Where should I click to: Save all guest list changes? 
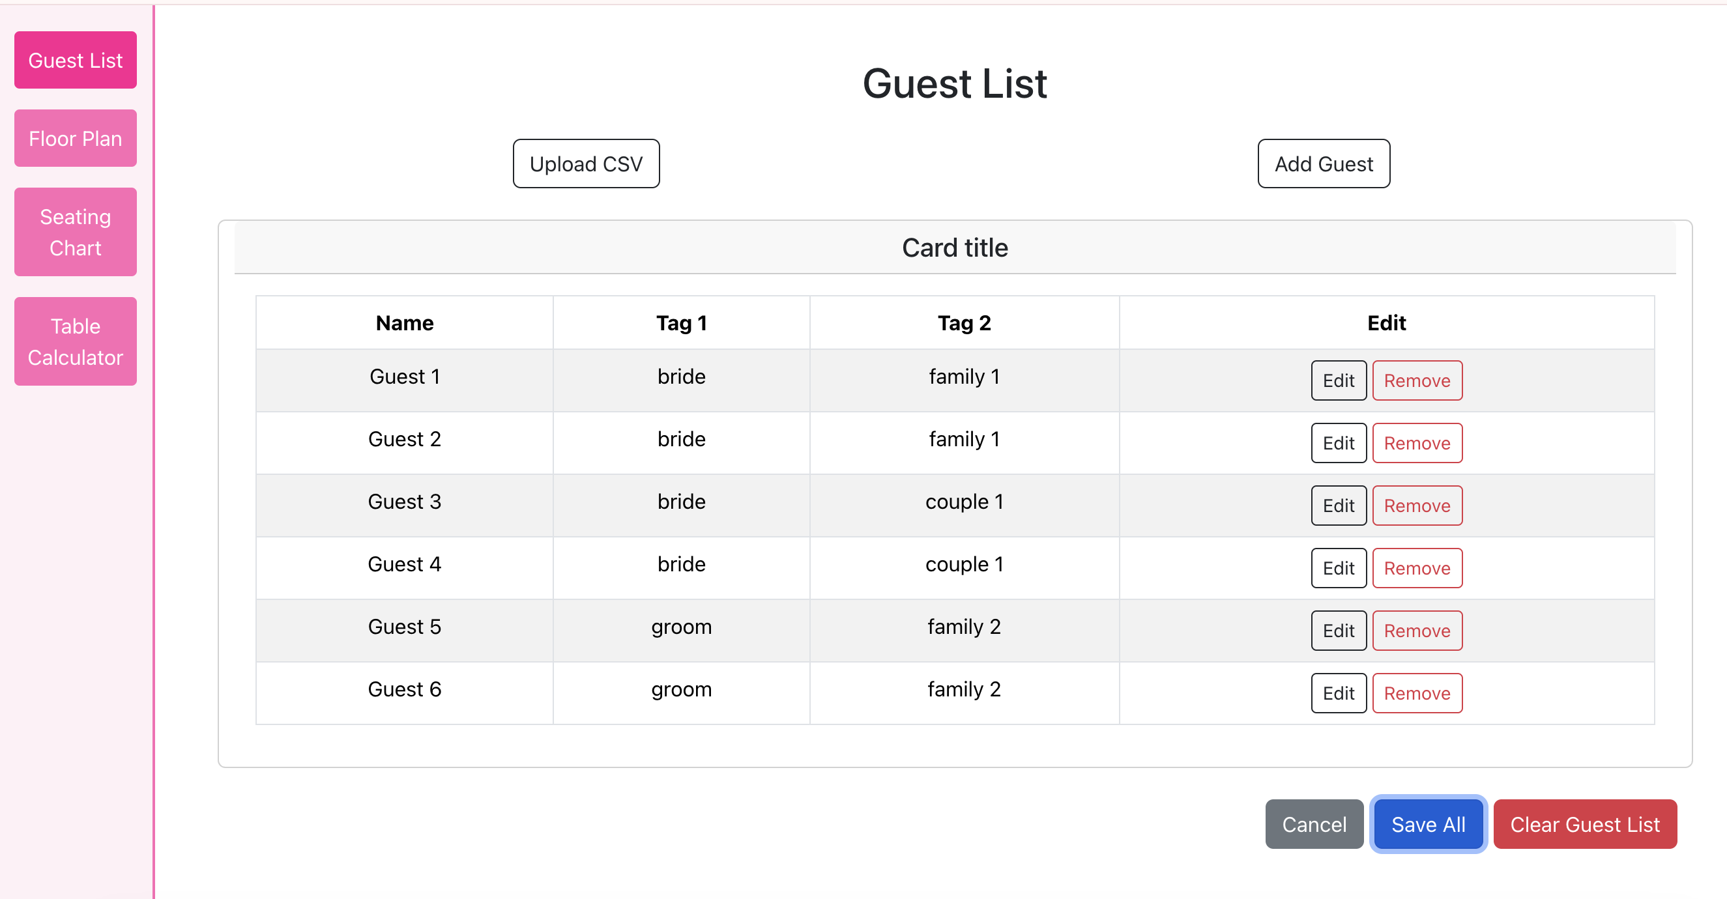point(1428,824)
